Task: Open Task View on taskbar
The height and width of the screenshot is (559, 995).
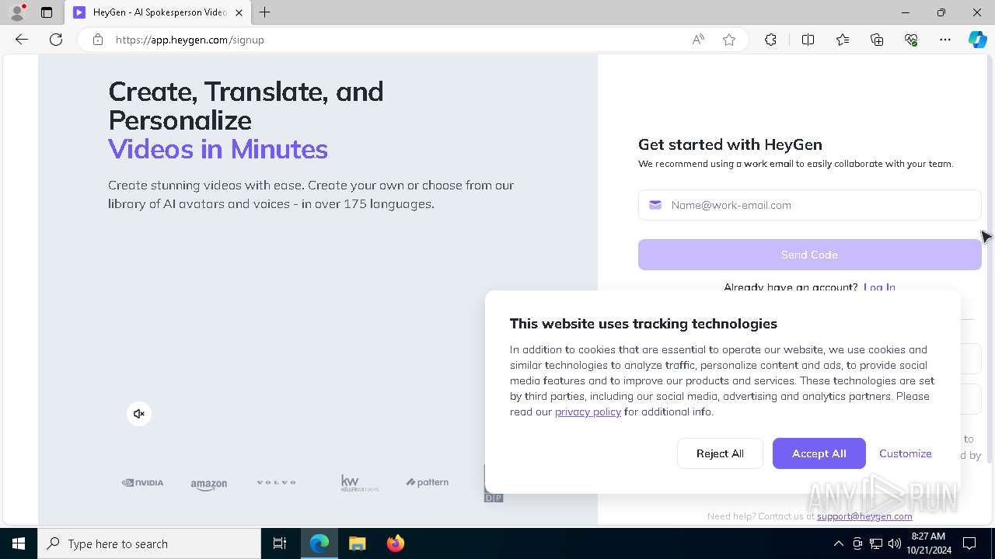Action: pyautogui.click(x=280, y=543)
